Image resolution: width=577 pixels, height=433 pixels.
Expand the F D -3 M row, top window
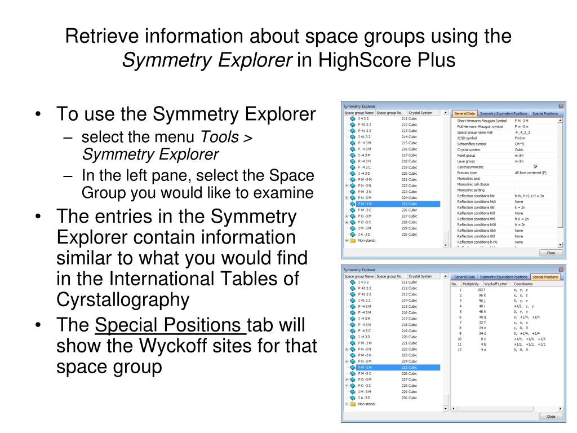tap(347, 216)
